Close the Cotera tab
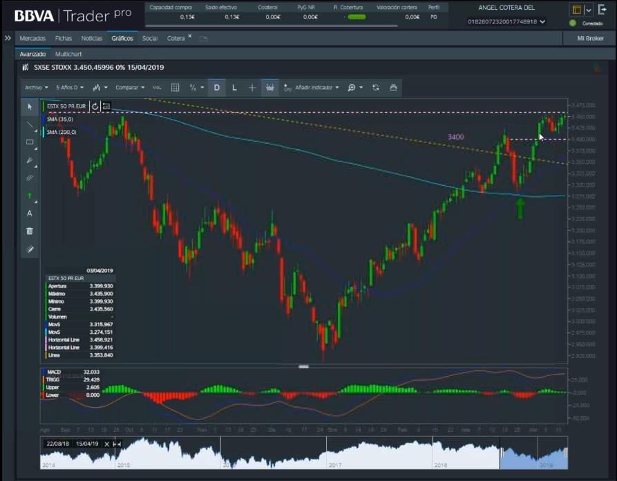This screenshot has width=617, height=481. tap(190, 36)
